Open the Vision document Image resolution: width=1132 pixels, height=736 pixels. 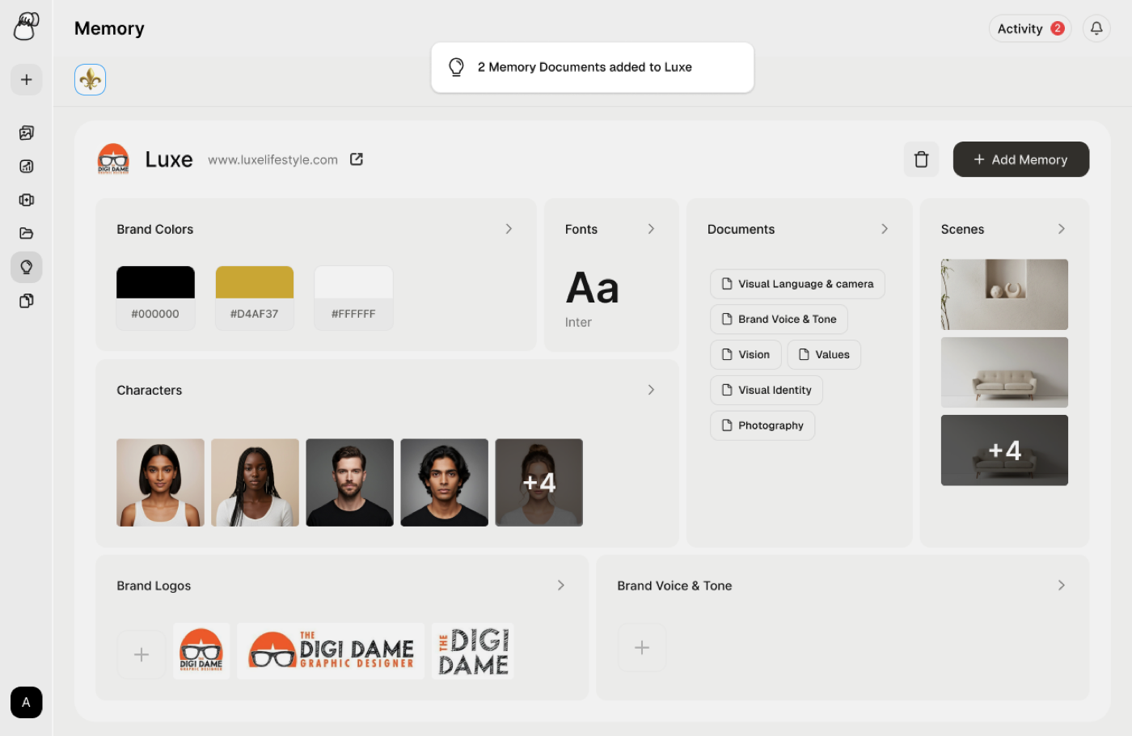point(746,354)
